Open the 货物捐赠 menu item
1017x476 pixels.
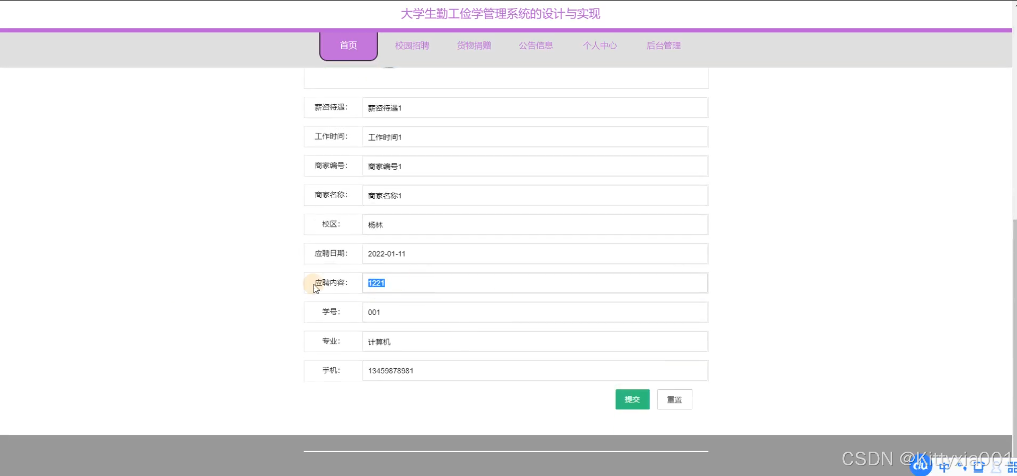tap(474, 45)
